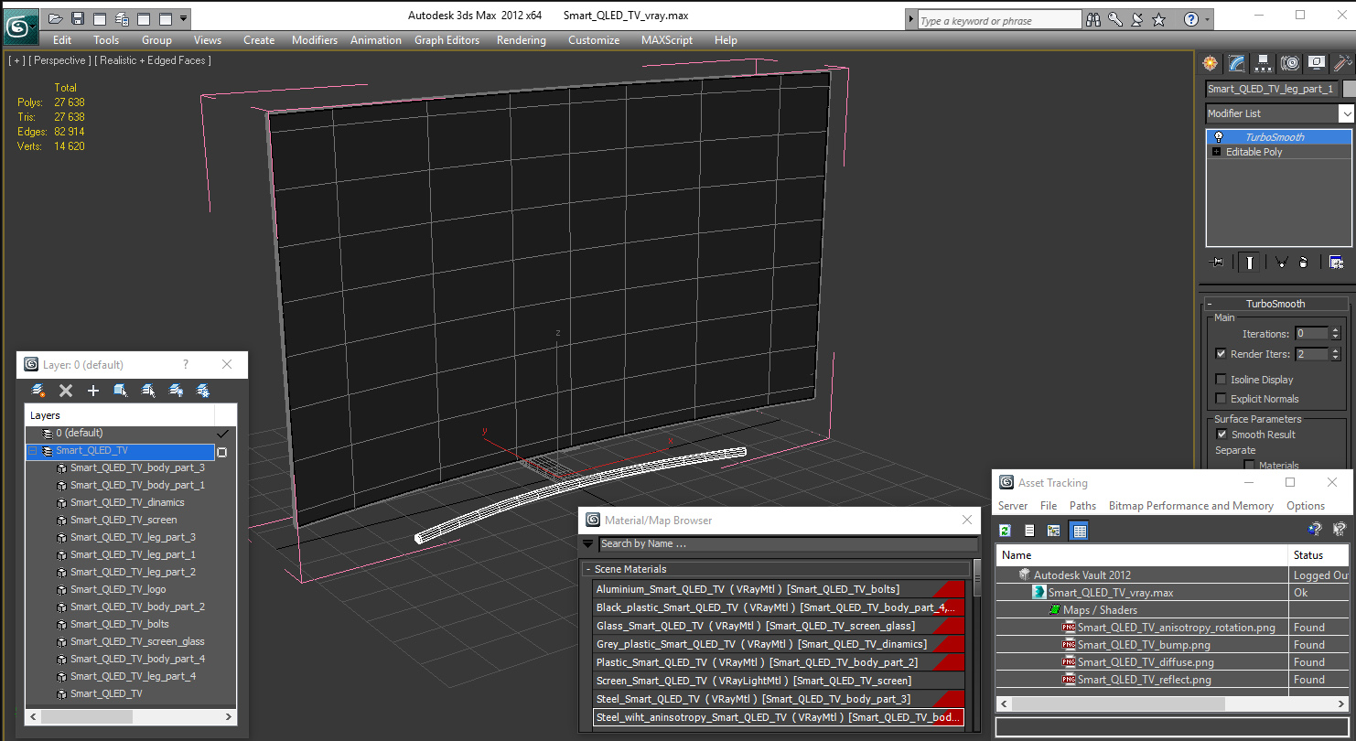Enable the Isoline Display checkbox
Image resolution: width=1356 pixels, height=741 pixels.
coord(1221,380)
